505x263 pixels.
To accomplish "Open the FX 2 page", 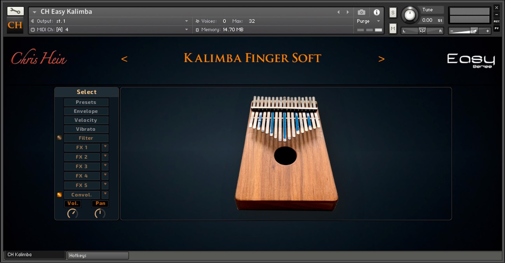I will 82,157.
